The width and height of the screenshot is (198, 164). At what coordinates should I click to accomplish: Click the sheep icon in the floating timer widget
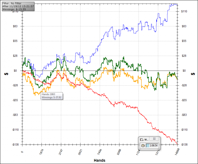point(141,139)
